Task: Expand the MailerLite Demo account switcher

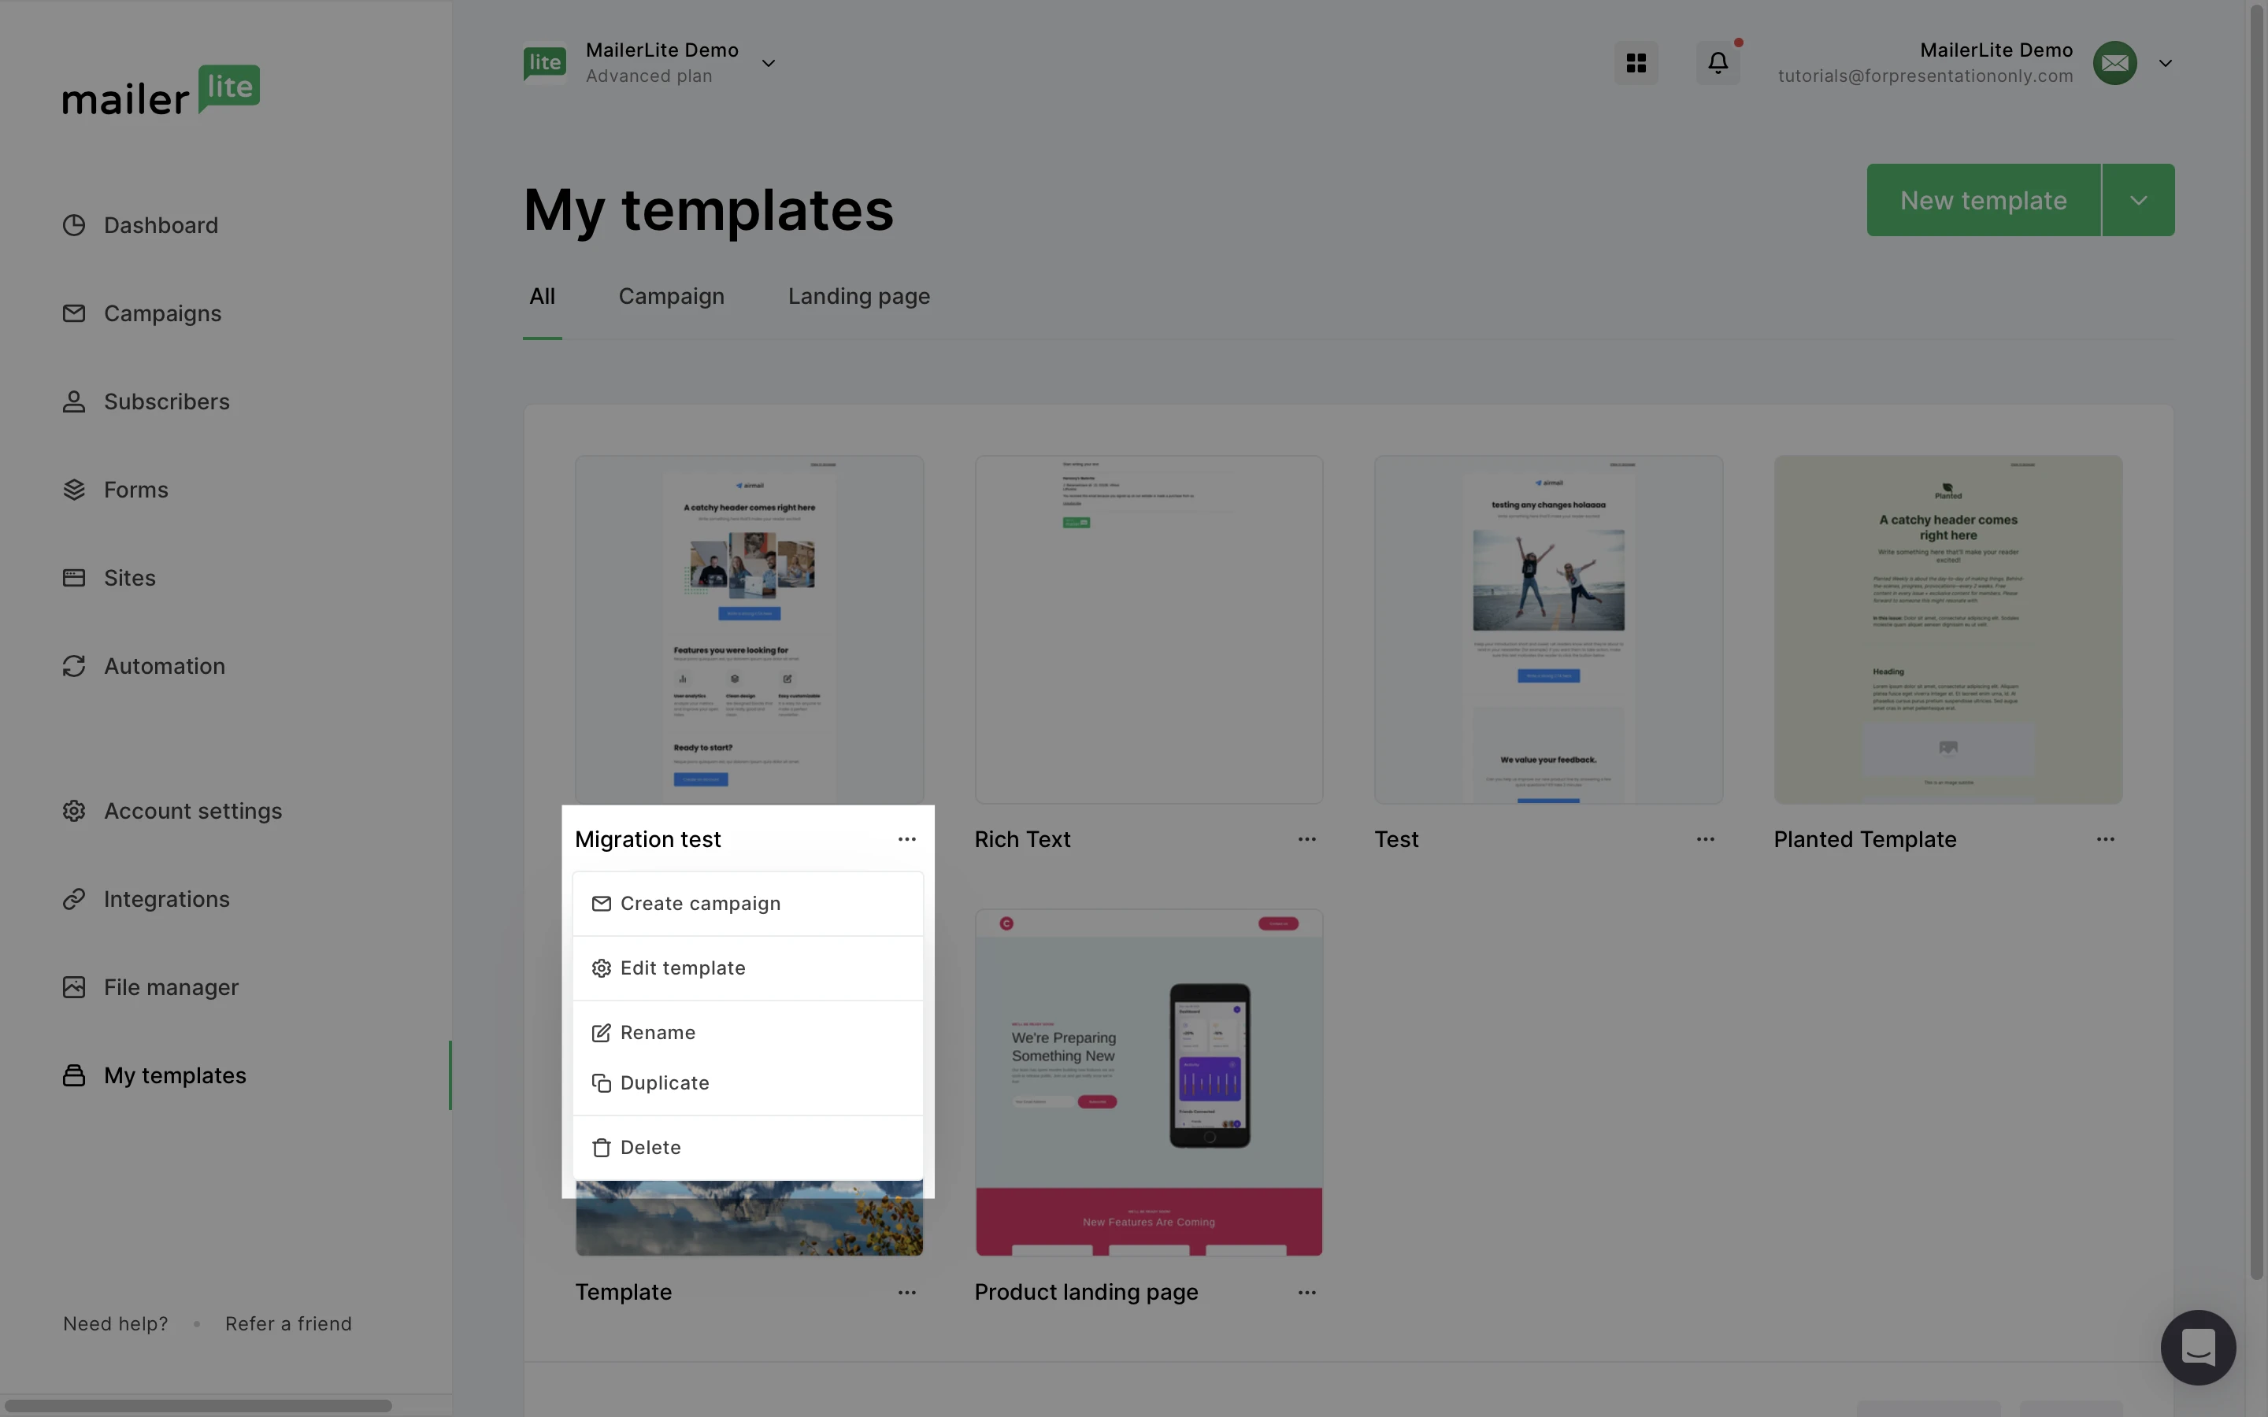Action: tap(768, 64)
